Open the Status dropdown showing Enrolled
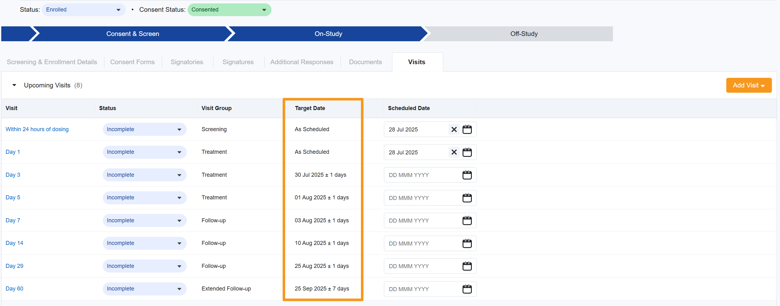 pyautogui.click(x=84, y=10)
